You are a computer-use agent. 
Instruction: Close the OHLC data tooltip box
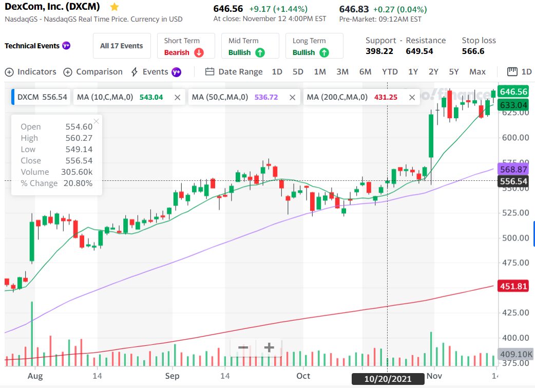pyautogui.click(x=96, y=121)
